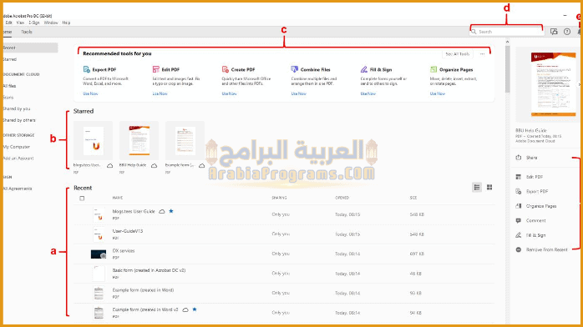Click the Fill & Sign icon in right panel
The width and height of the screenshot is (583, 327).
point(519,235)
